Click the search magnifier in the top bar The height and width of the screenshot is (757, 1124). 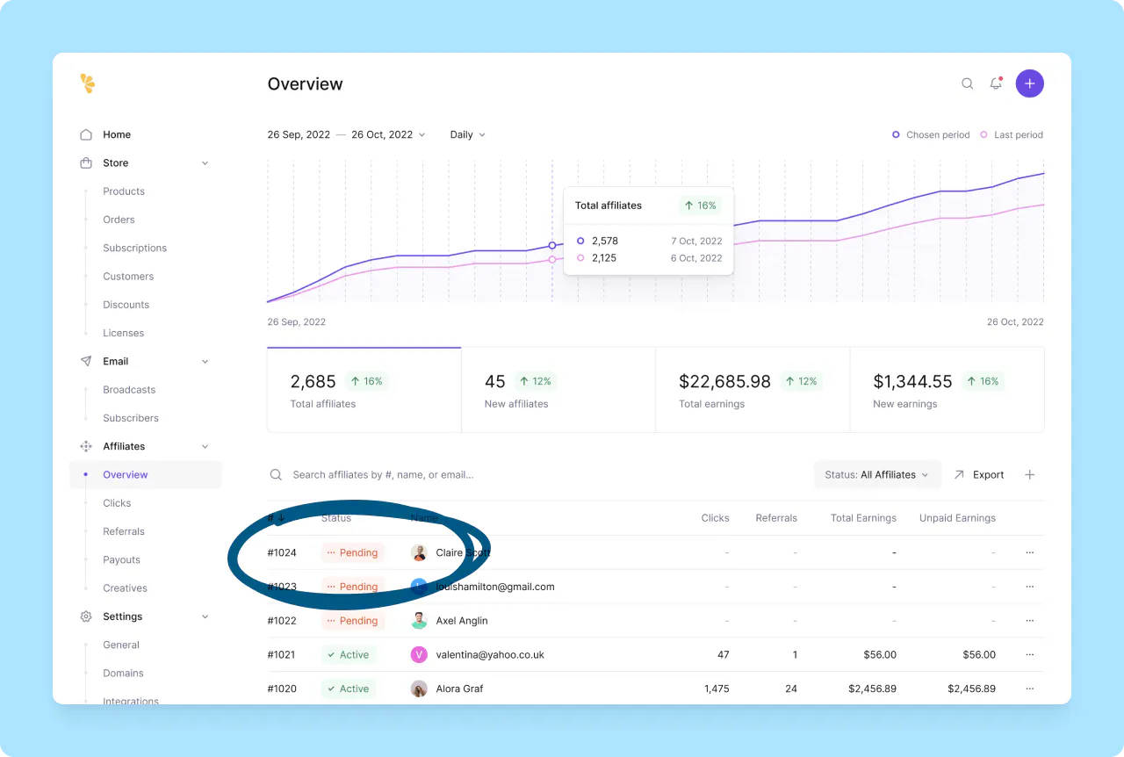(967, 83)
